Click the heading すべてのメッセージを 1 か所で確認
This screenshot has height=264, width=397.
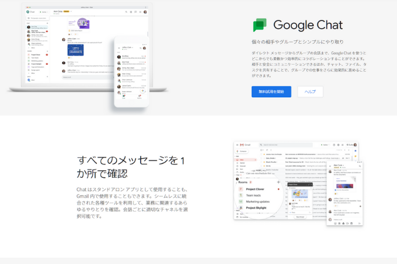(131, 167)
